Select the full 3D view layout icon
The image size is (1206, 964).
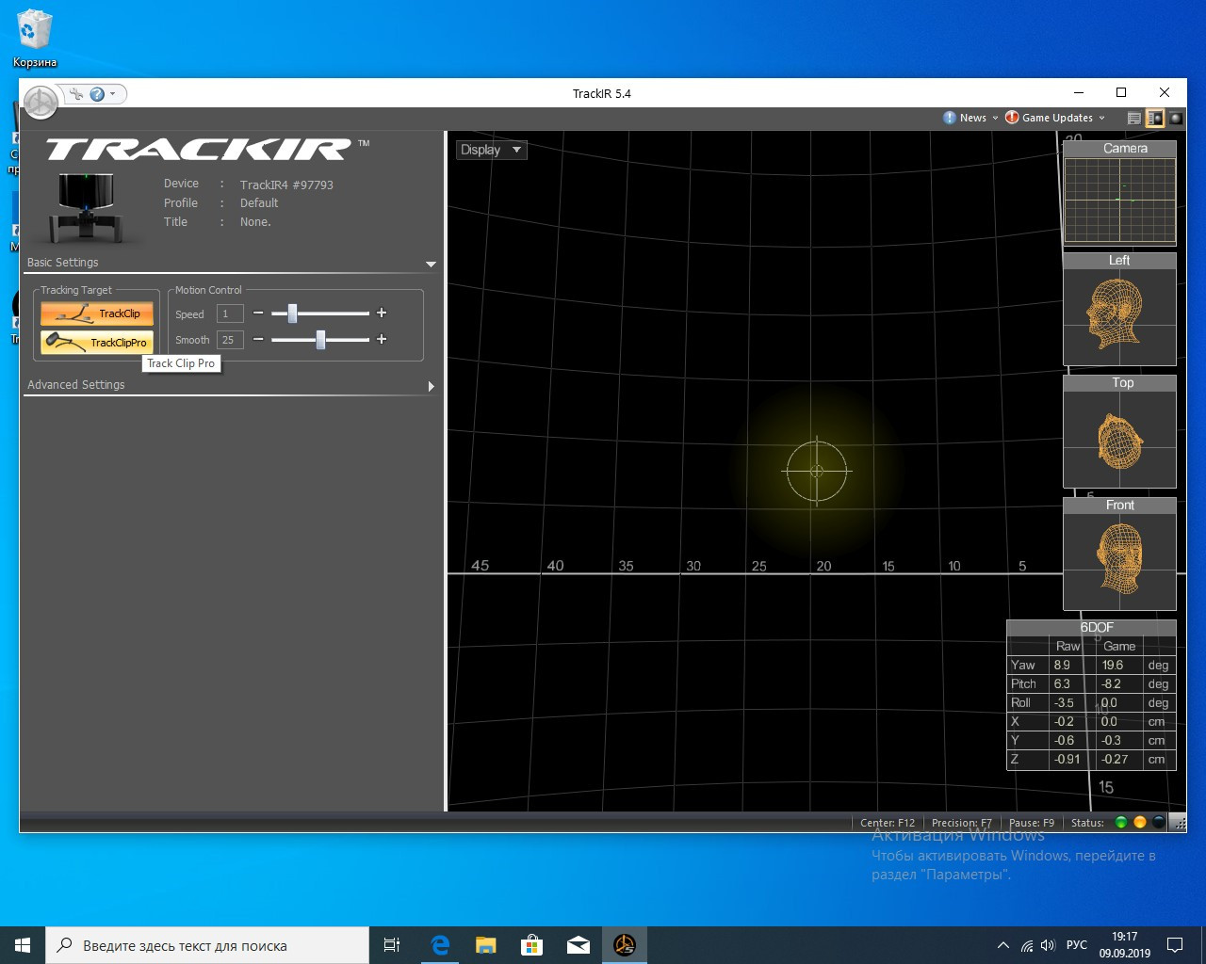click(1175, 119)
